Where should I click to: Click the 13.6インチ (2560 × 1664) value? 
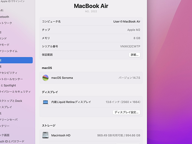pos(123,102)
